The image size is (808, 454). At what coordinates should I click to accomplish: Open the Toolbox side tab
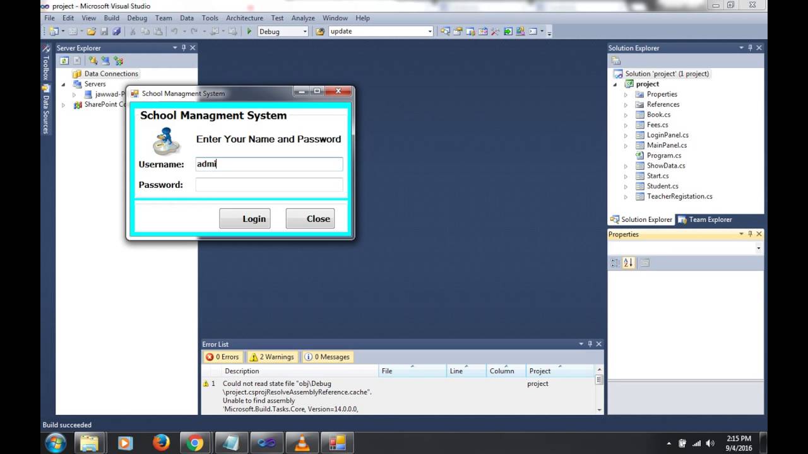pyautogui.click(x=45, y=63)
